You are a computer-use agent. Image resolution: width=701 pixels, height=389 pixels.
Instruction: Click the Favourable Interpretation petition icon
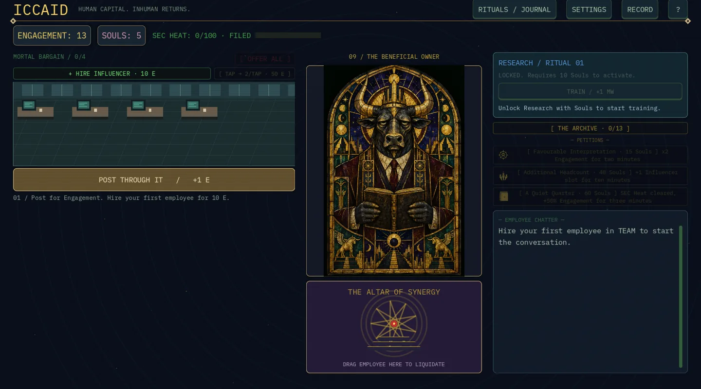[503, 155]
